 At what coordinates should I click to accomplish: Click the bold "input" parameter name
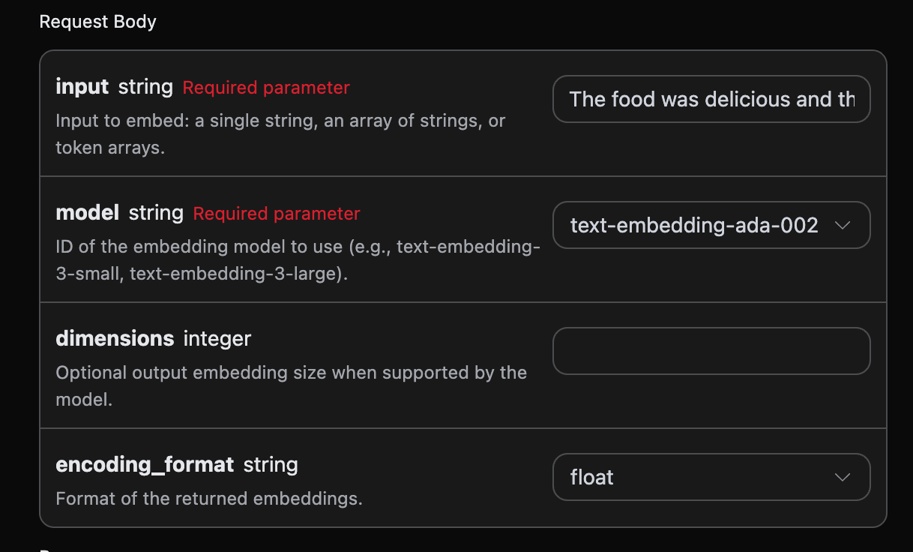[82, 87]
